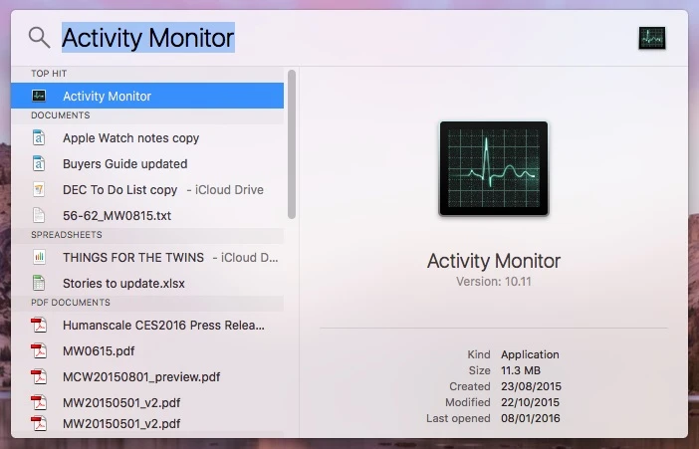Click the Activity Monitor title in the preview pane
Screen dimensions: 699x449
click(x=493, y=261)
